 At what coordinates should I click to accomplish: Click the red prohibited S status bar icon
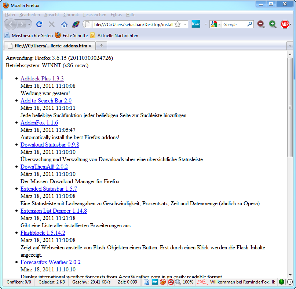(171, 282)
